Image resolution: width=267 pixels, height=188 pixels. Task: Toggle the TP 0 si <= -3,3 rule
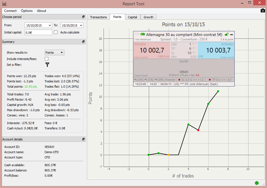pyautogui.click(x=220, y=80)
